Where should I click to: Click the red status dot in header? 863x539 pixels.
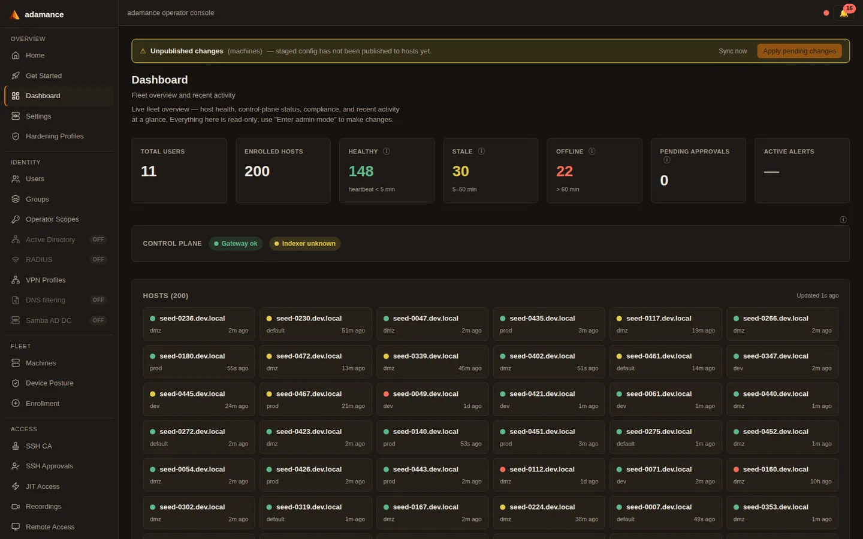826,13
